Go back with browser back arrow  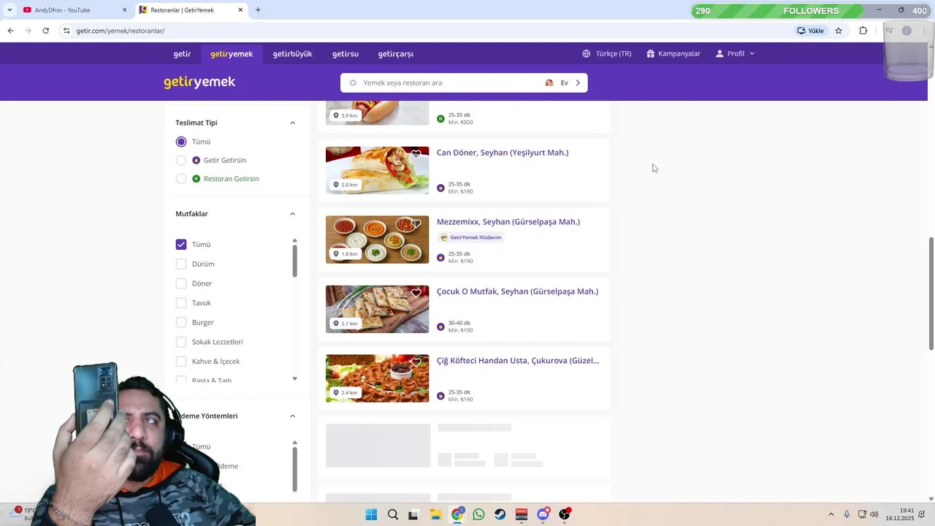(x=10, y=31)
